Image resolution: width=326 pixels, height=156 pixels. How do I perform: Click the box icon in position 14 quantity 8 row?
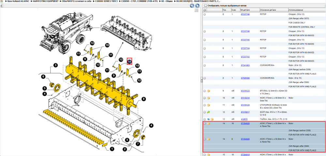coord(209,139)
